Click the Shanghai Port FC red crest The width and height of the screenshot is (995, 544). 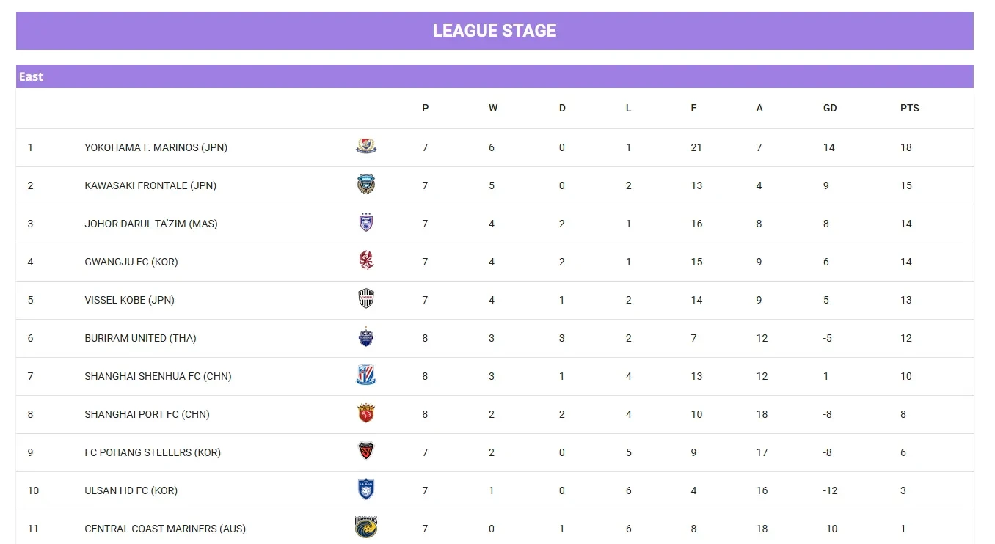366,413
